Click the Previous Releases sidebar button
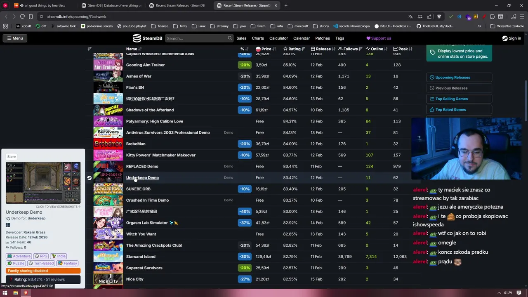528x297 pixels. pyautogui.click(x=459, y=88)
